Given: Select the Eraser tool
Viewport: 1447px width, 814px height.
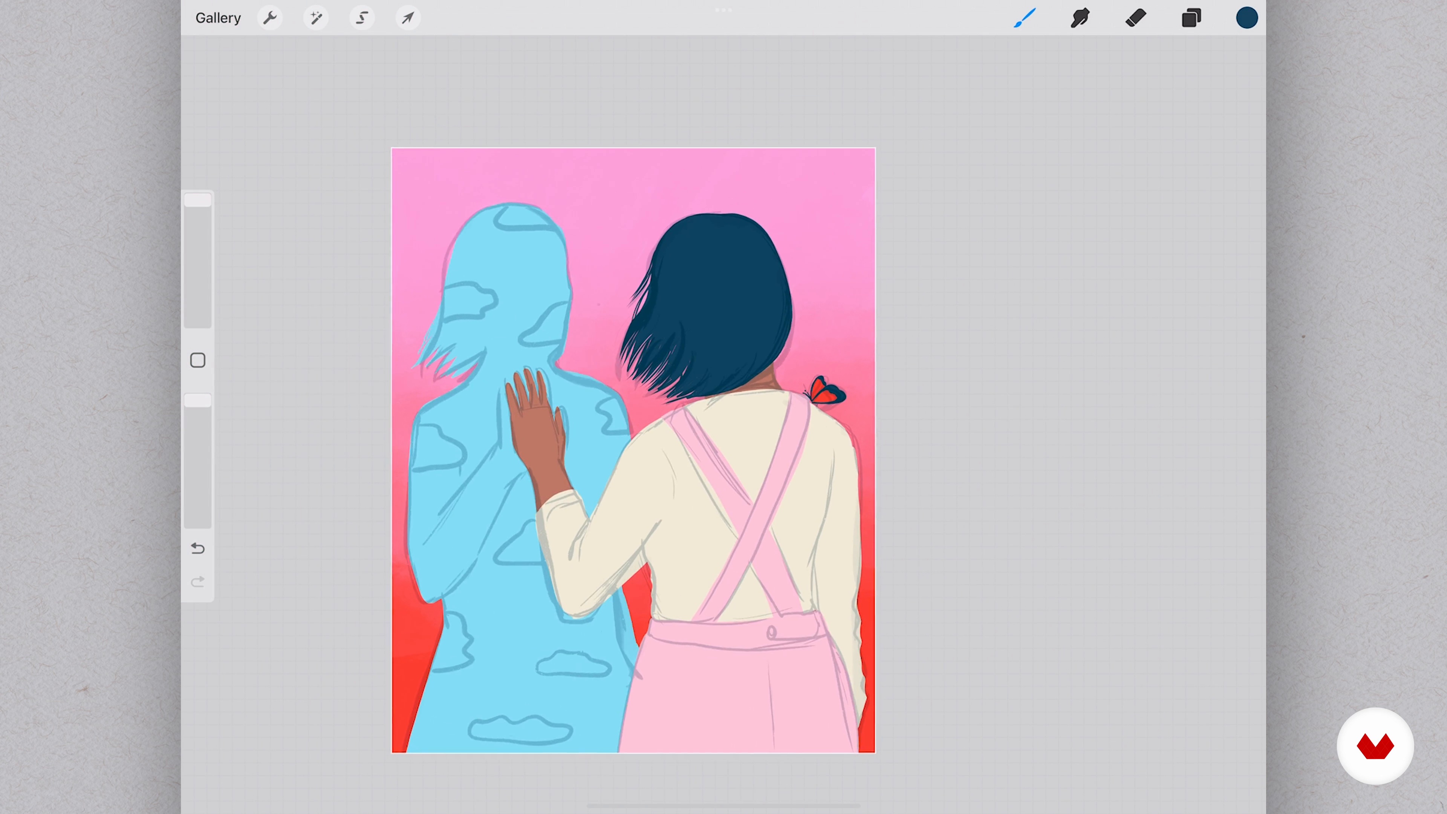Looking at the screenshot, I should click(x=1135, y=18).
